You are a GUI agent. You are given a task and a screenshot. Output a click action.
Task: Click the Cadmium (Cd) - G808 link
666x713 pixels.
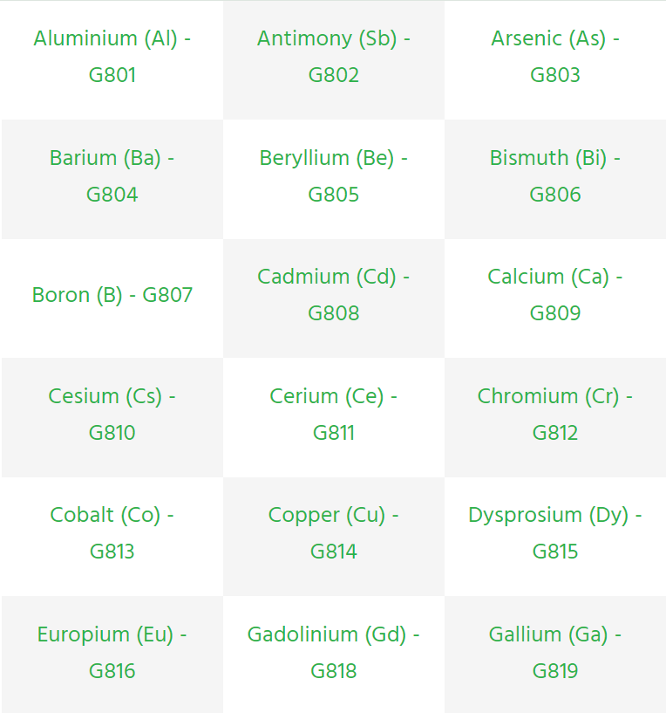(x=334, y=295)
